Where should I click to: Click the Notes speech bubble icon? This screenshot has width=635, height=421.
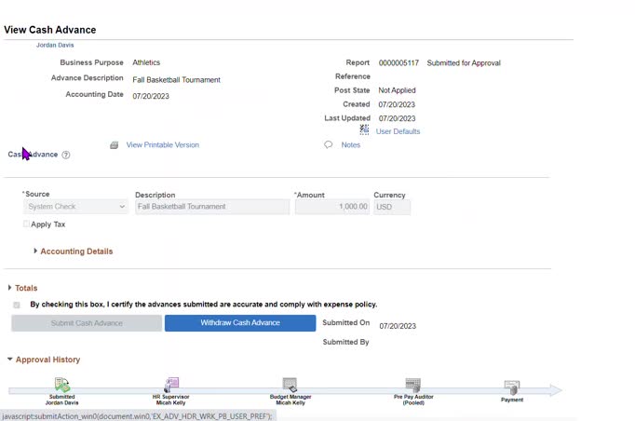[328, 144]
